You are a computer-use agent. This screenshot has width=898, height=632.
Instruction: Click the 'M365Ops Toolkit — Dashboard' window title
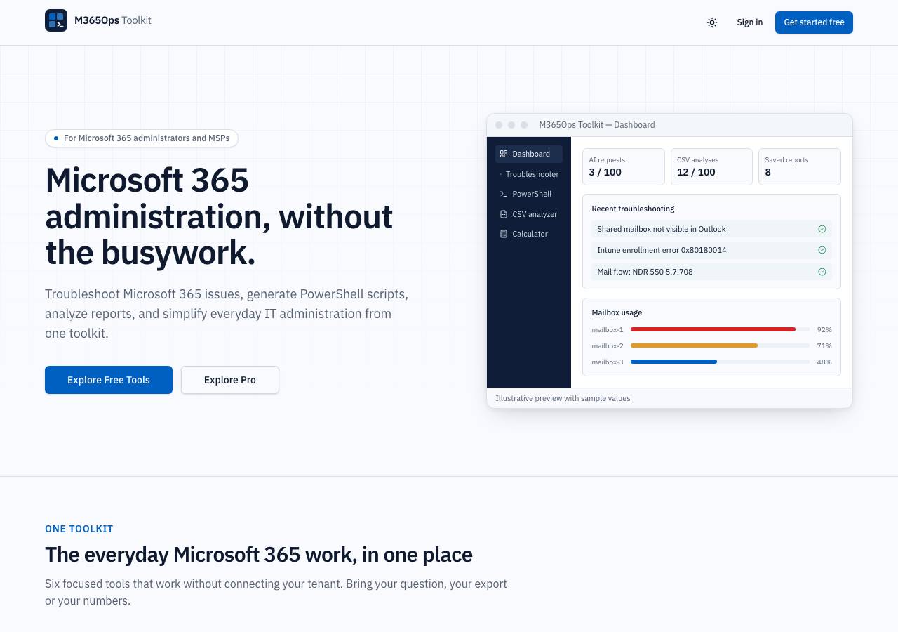[597, 125]
